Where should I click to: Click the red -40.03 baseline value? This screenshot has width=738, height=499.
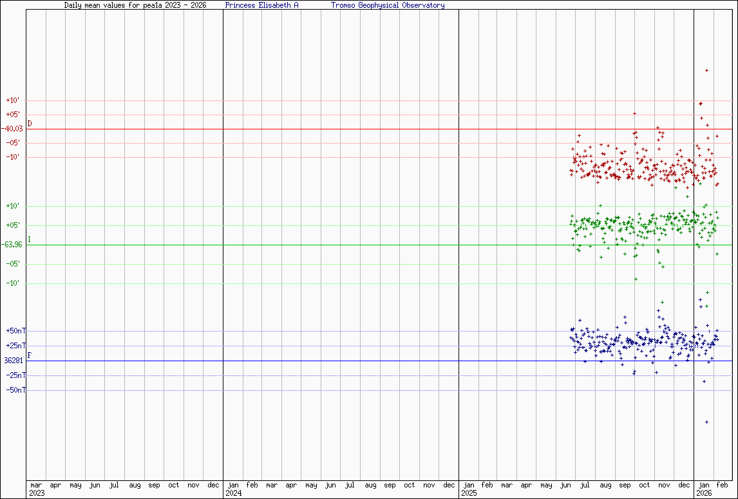click(x=12, y=129)
